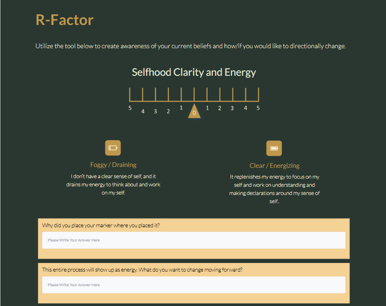Click the "Selfhood Clarity and Energy" title

pyautogui.click(x=194, y=72)
